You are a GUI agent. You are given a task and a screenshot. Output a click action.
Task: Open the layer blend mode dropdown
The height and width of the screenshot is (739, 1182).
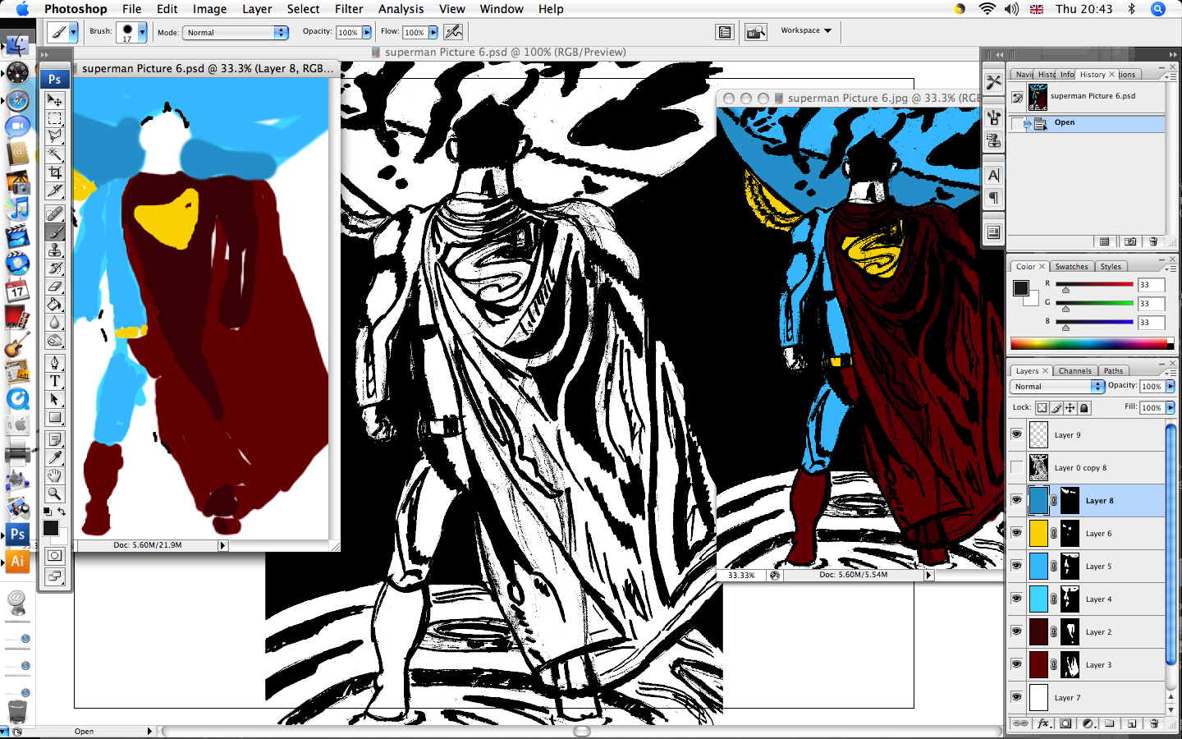(1057, 386)
